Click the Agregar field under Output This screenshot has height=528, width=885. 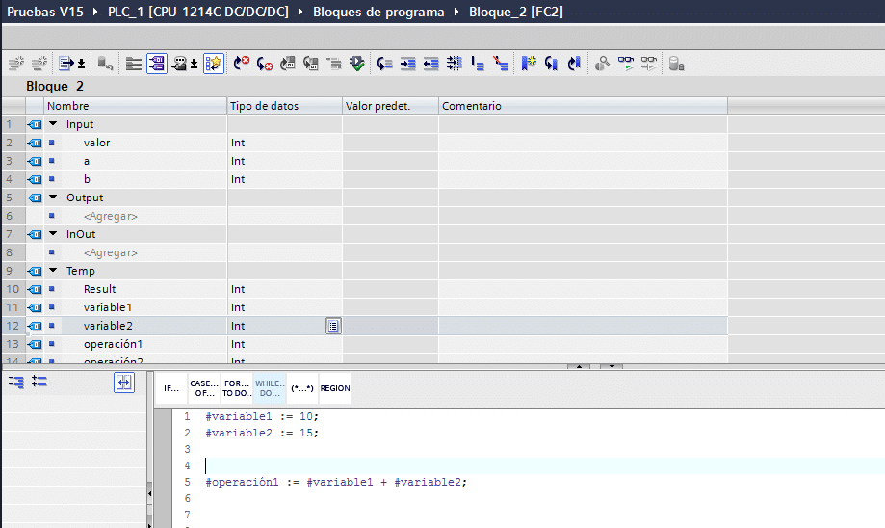click(x=111, y=216)
